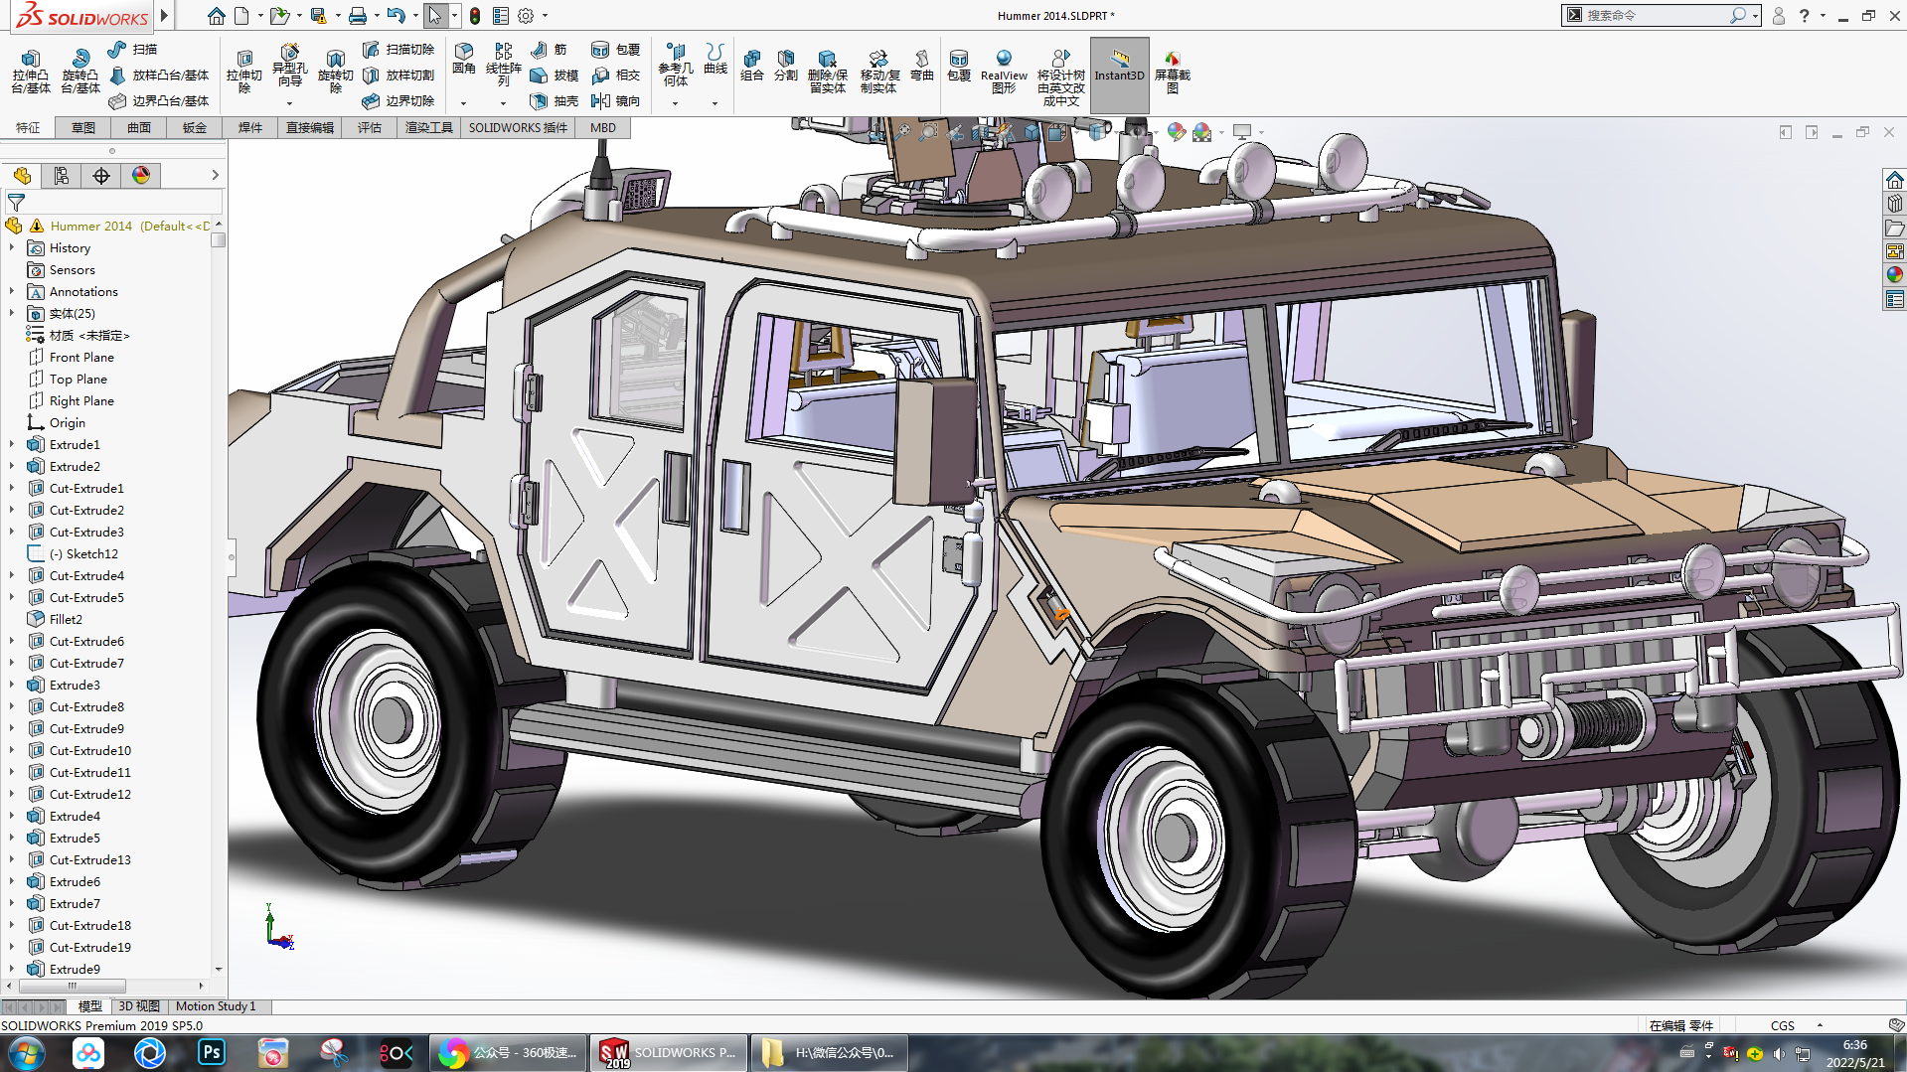The image size is (1907, 1072).
Task: Open the Fillet tool dropdown arrow
Action: [464, 103]
